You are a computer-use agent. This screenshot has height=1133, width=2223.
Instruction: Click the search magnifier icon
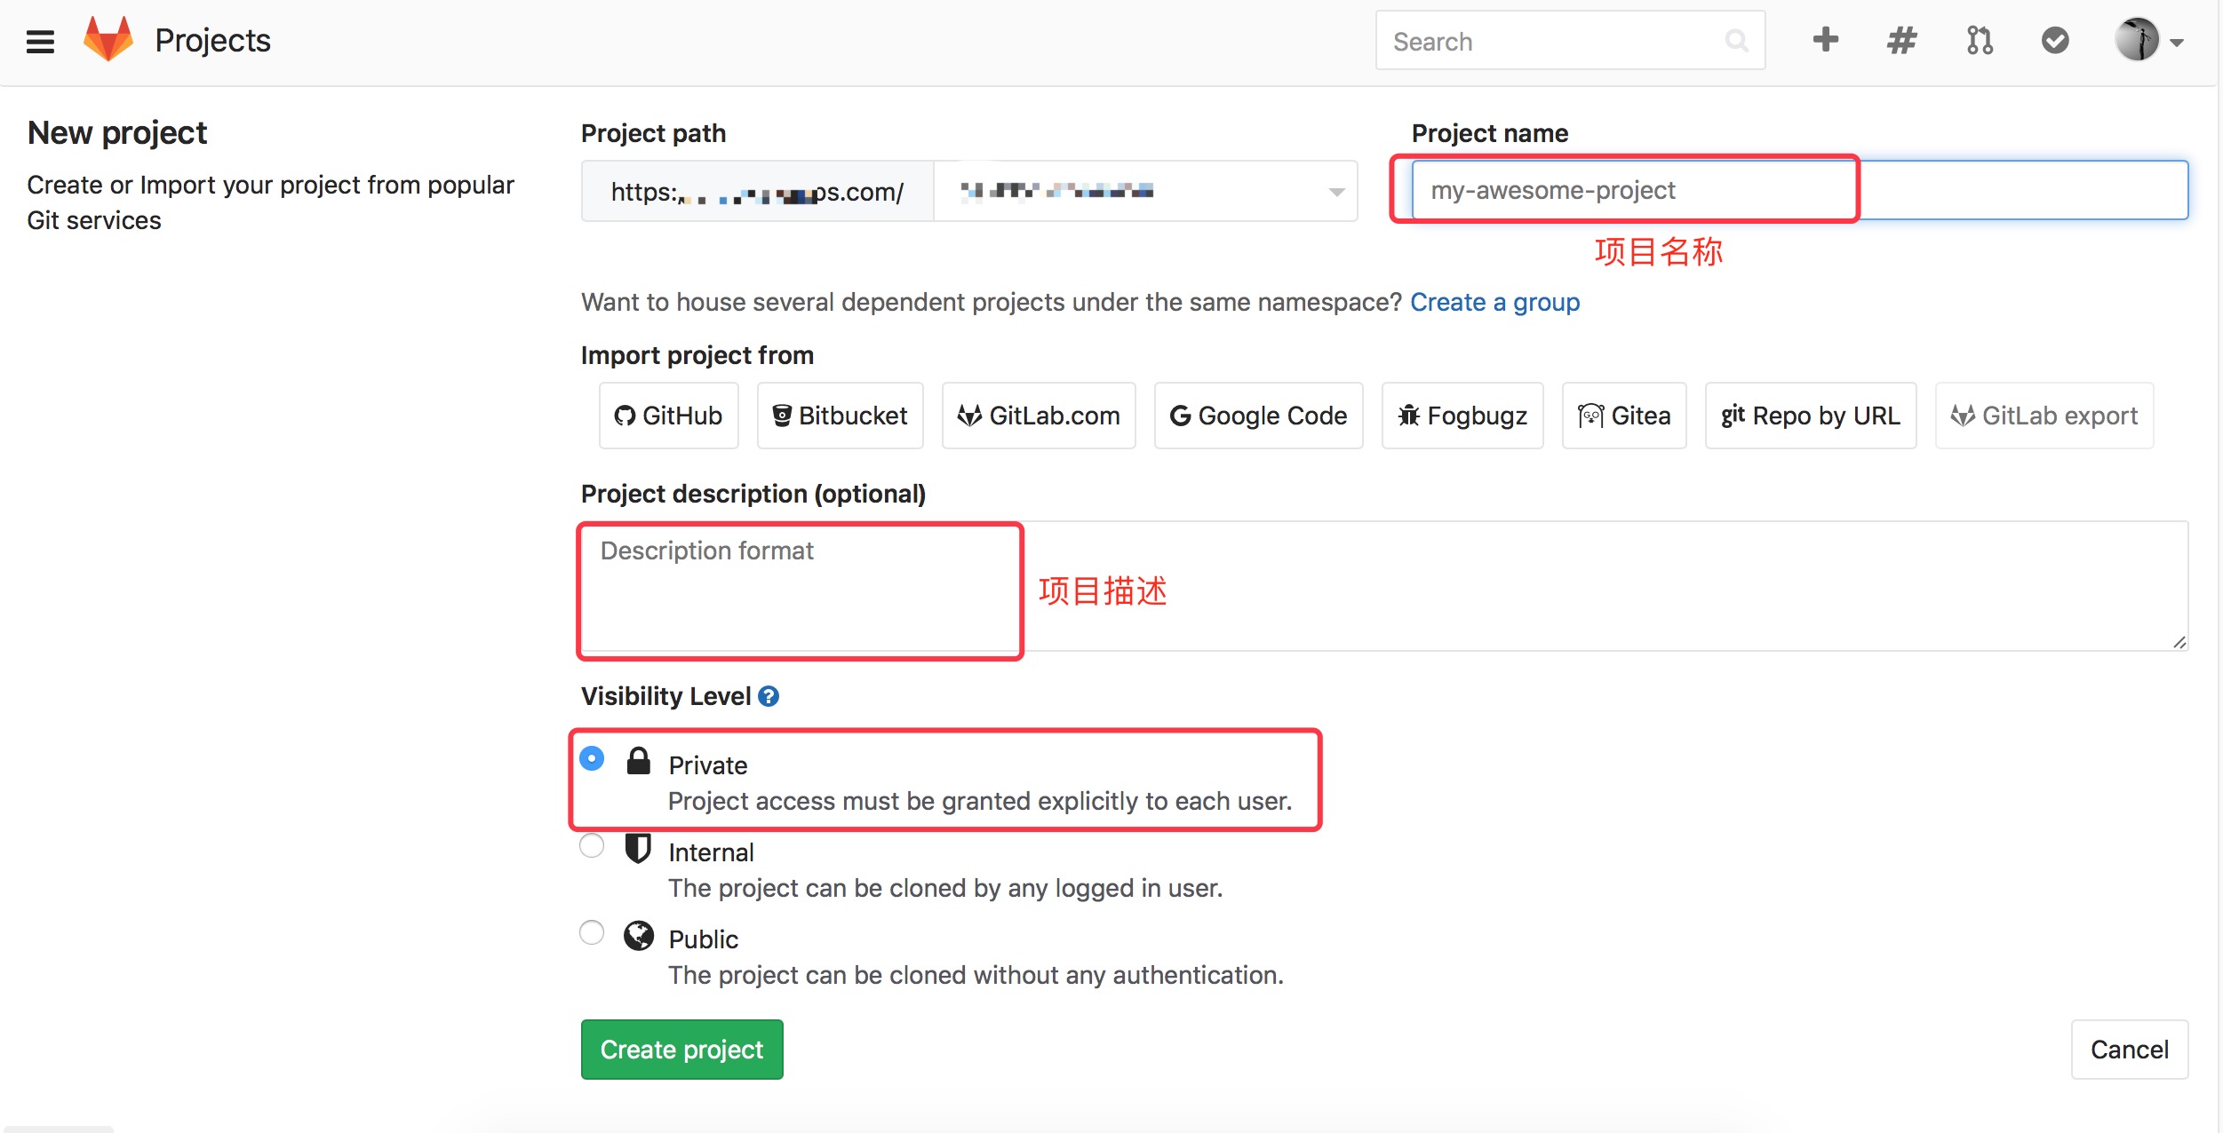tap(1736, 41)
